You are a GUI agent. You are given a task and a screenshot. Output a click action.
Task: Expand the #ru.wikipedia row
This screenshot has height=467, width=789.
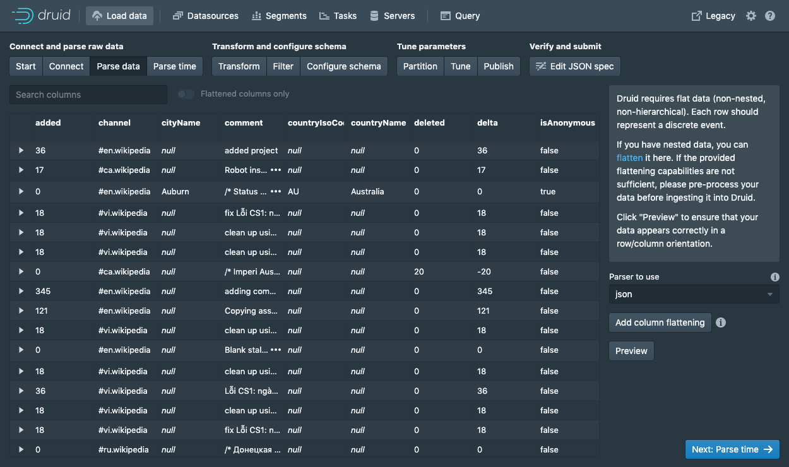(21, 450)
